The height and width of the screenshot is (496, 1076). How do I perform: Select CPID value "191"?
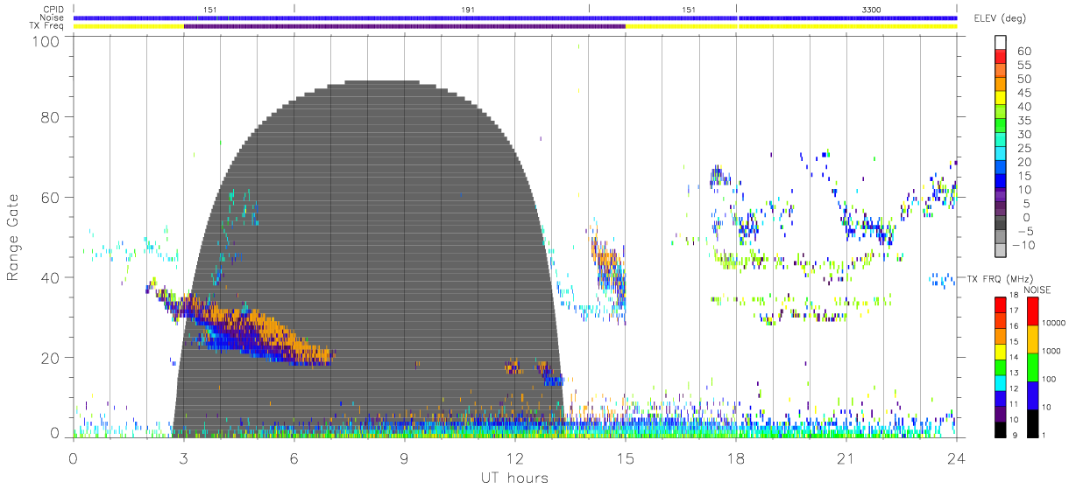pyautogui.click(x=468, y=9)
